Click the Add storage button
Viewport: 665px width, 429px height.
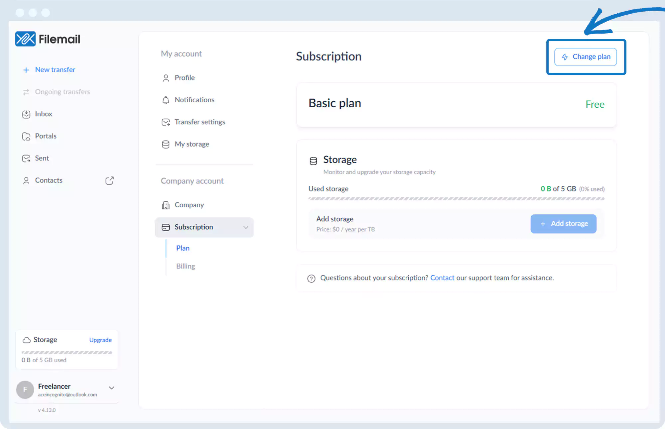[x=563, y=224]
